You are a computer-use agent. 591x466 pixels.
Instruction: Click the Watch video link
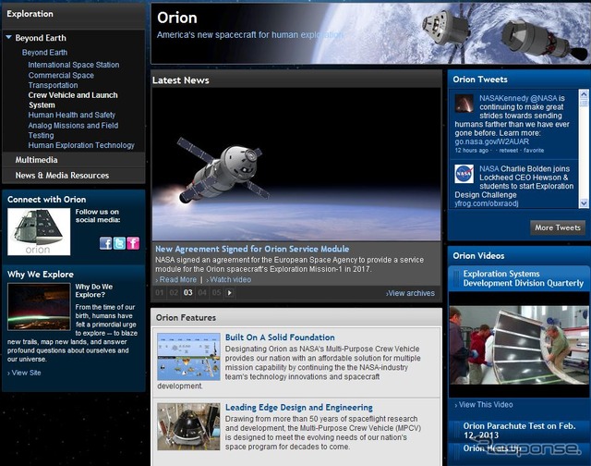tap(230, 279)
